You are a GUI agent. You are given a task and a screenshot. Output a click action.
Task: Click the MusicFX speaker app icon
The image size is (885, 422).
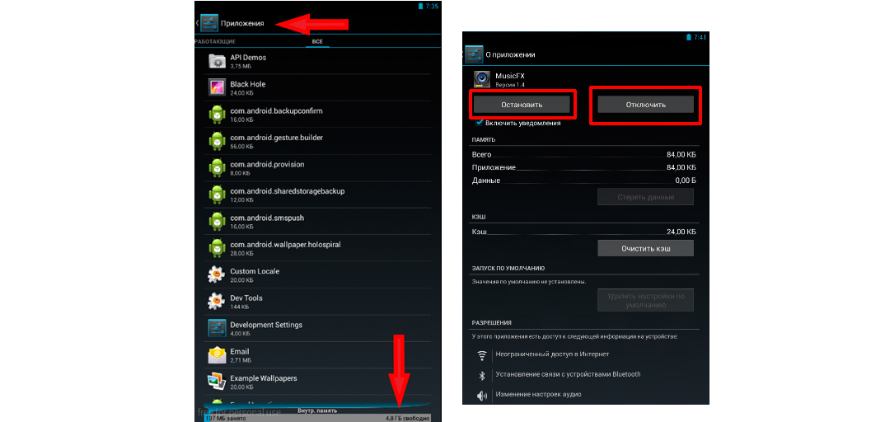483,79
